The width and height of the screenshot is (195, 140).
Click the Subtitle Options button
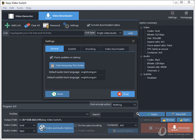(x=123, y=131)
